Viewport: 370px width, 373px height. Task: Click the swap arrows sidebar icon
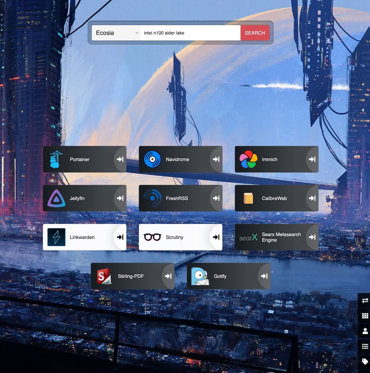(365, 301)
